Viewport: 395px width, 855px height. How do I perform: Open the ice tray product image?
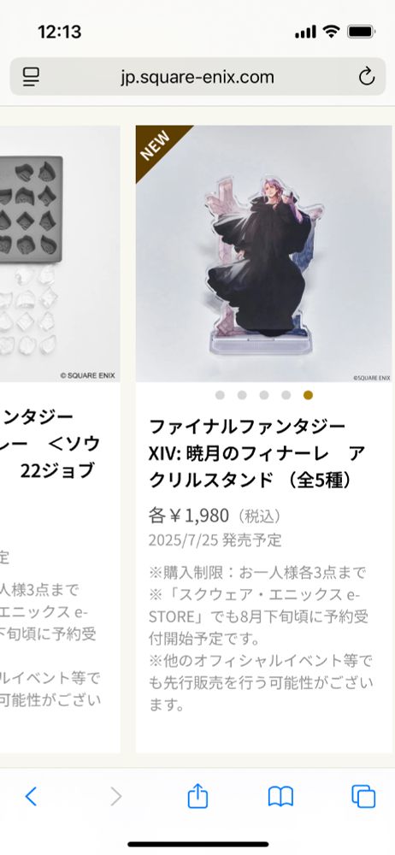point(60,254)
